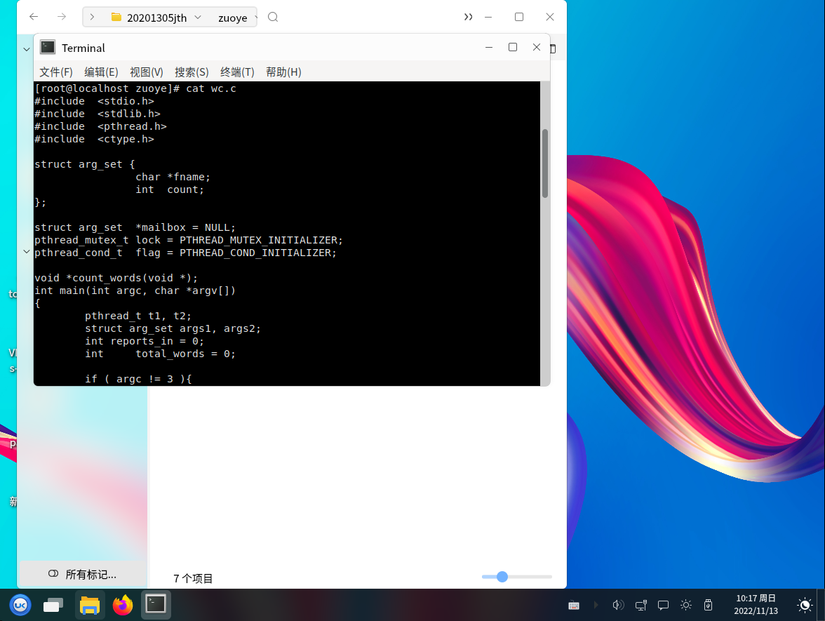Open search in file manager
The image size is (825, 621).
coord(272,17)
